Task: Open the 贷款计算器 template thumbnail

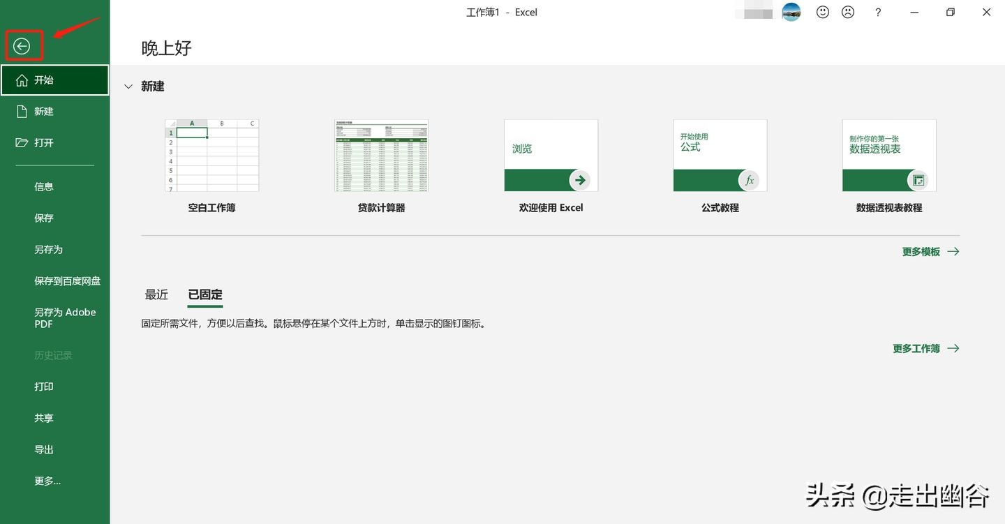Action: [x=381, y=156]
